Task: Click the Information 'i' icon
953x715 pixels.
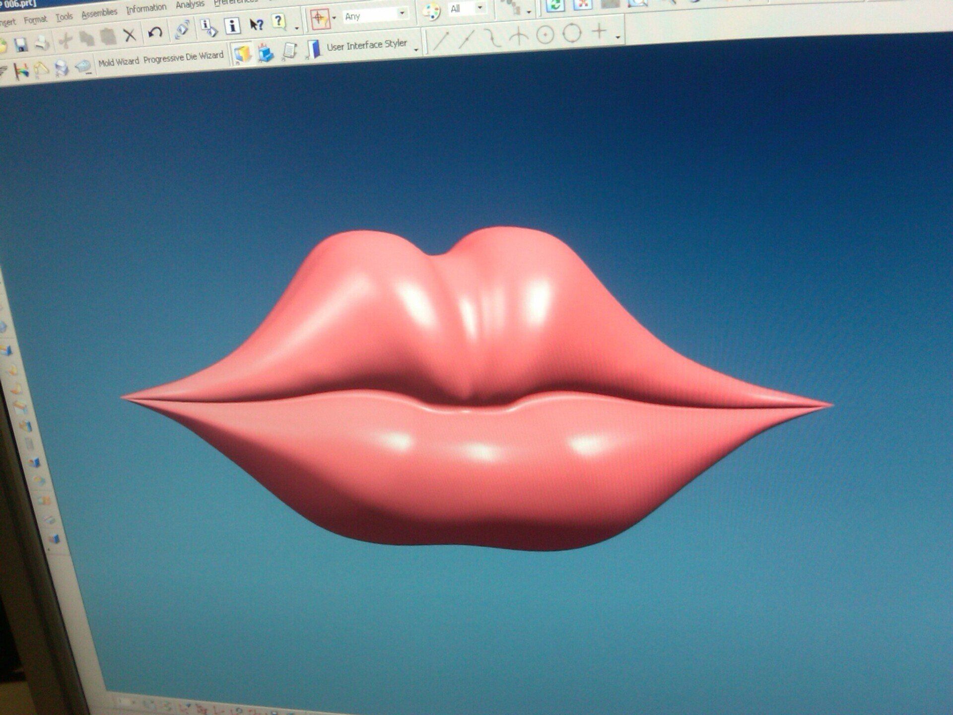Action: (x=232, y=26)
